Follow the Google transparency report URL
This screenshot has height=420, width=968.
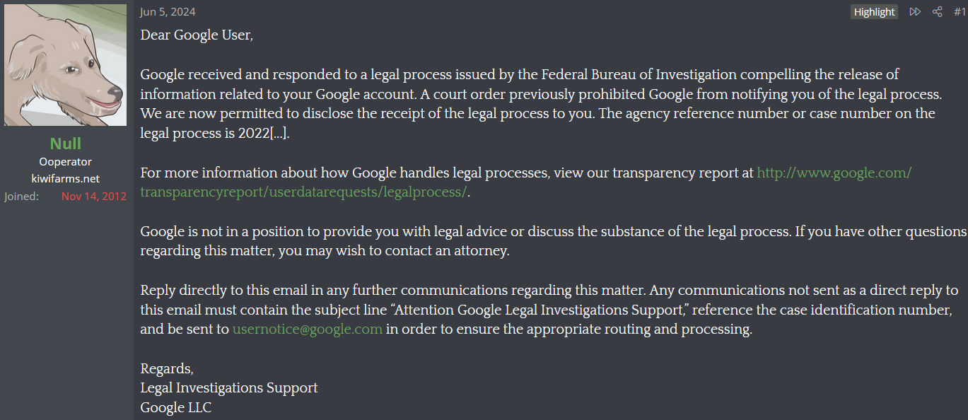pos(526,182)
